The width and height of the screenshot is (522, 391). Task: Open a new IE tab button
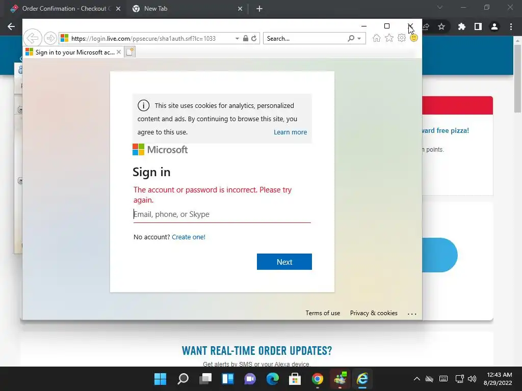coord(130,52)
